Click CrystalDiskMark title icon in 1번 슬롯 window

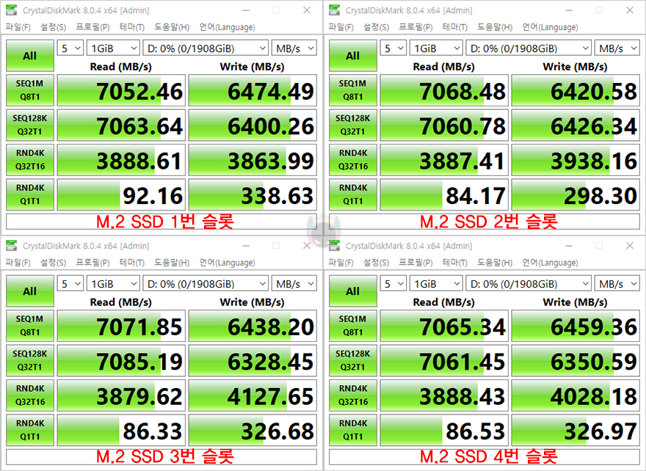(12, 10)
